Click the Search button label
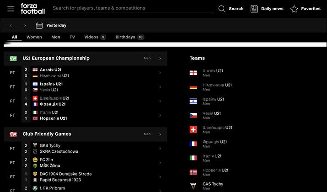Viewport: 327px width, 192px height. coord(236,9)
